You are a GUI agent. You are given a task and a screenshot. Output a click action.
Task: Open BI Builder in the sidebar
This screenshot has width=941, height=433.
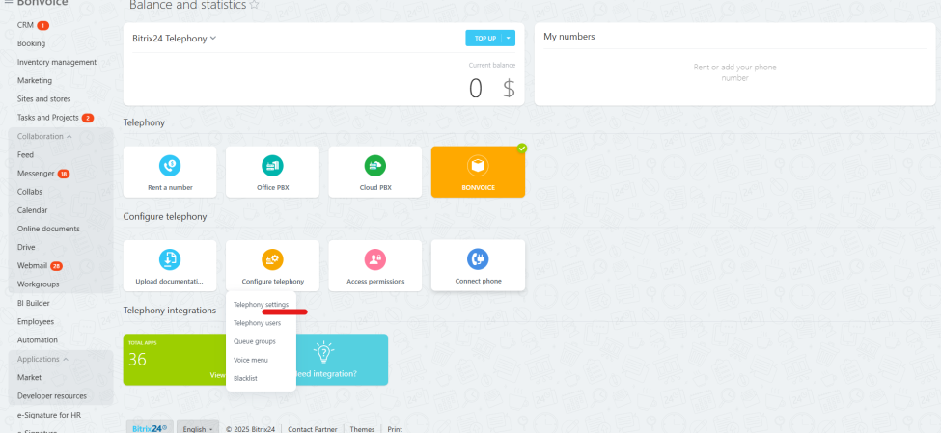pyautogui.click(x=34, y=304)
